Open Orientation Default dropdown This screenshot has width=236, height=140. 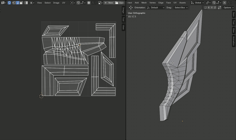click(x=156, y=8)
